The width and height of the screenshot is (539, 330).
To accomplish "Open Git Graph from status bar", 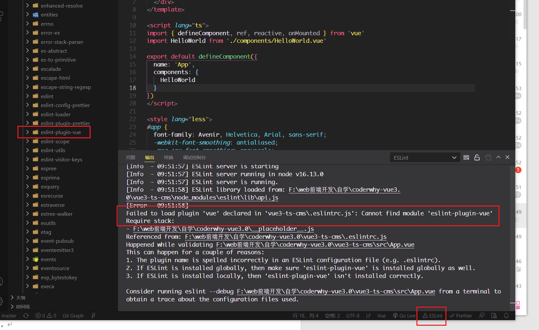I will click(x=73, y=316).
